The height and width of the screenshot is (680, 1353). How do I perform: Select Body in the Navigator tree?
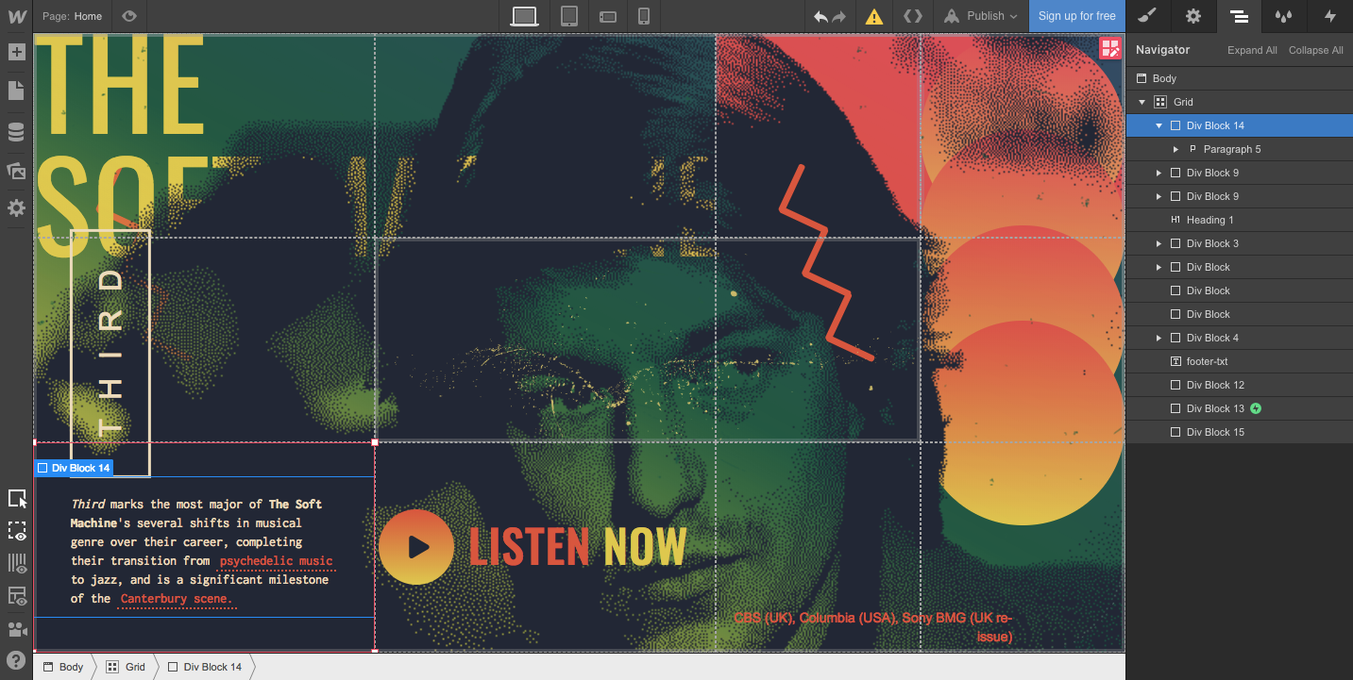point(1239,78)
